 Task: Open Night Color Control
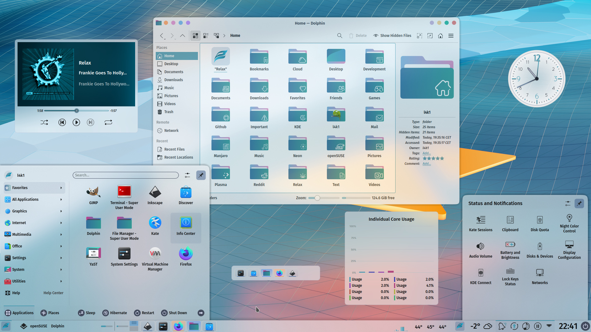tap(569, 224)
